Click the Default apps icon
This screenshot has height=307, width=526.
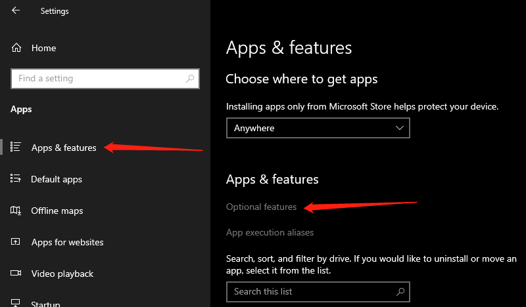point(15,178)
